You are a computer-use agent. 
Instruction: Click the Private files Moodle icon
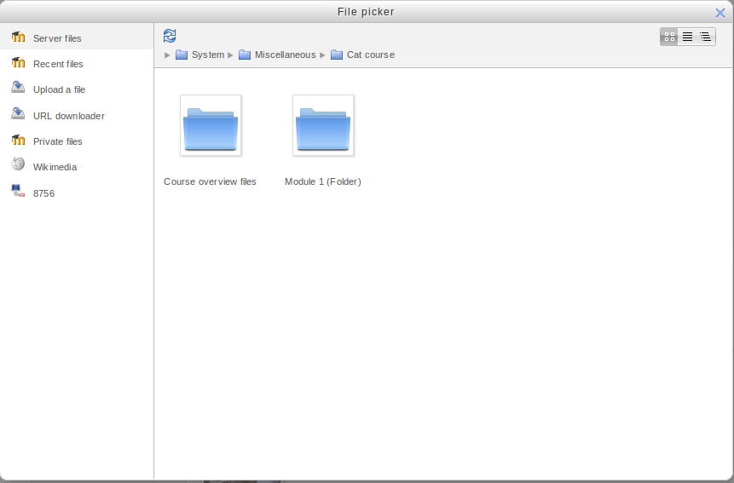(18, 140)
